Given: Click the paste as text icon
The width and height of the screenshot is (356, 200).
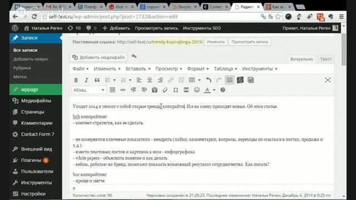Looking at the screenshot, I should 155,90.
